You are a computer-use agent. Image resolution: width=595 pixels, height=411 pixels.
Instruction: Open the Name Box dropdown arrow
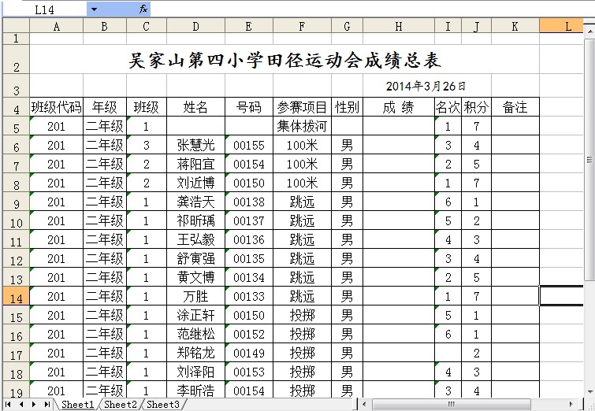point(94,9)
